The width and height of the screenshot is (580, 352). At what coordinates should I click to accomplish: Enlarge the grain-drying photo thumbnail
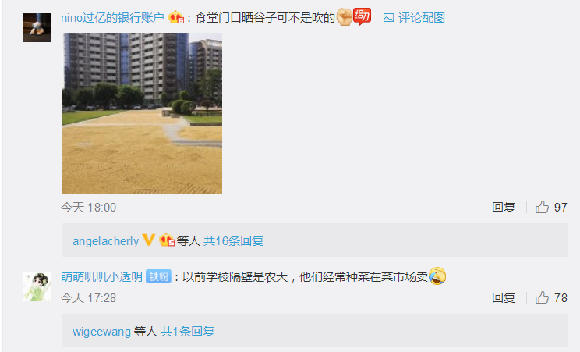(x=142, y=113)
